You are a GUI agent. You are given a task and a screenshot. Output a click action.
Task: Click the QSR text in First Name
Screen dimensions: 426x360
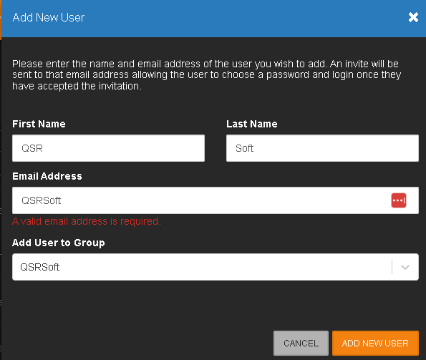click(x=32, y=148)
